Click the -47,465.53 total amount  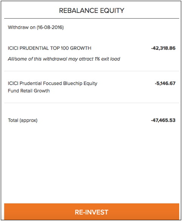(163, 121)
